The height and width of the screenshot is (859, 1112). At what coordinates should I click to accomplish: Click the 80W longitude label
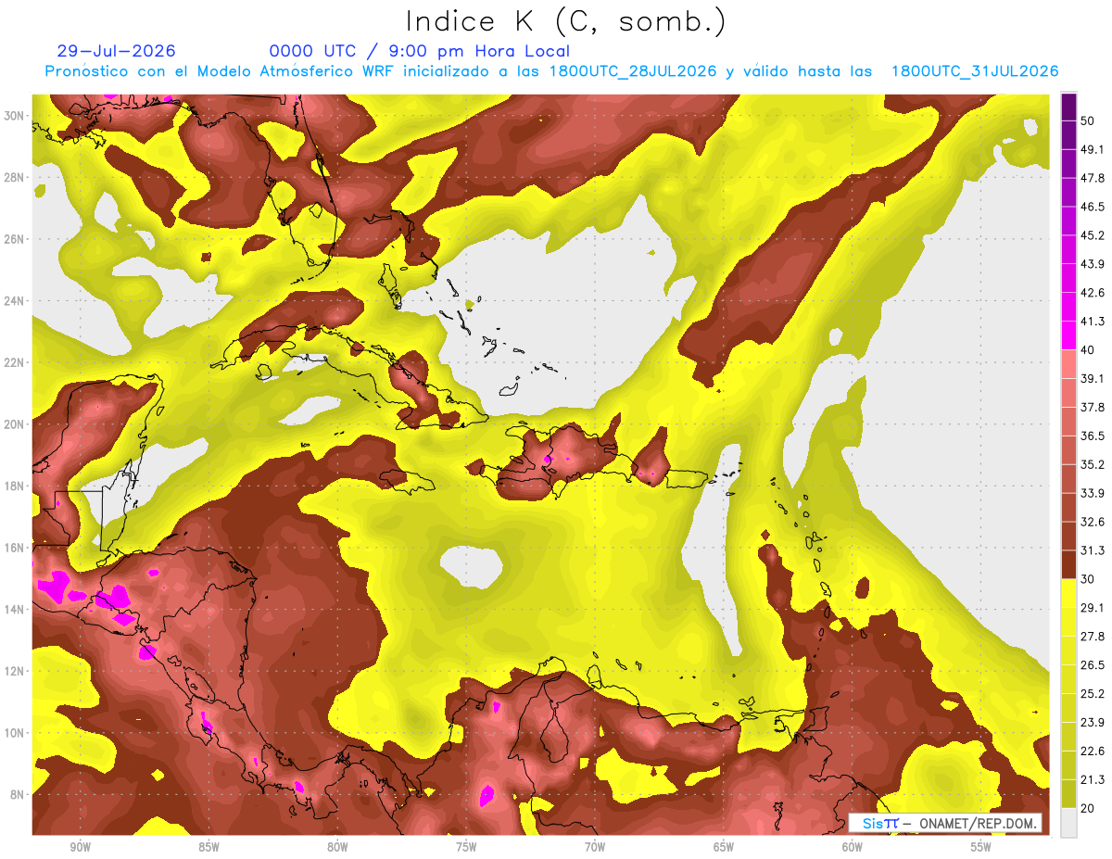337,847
